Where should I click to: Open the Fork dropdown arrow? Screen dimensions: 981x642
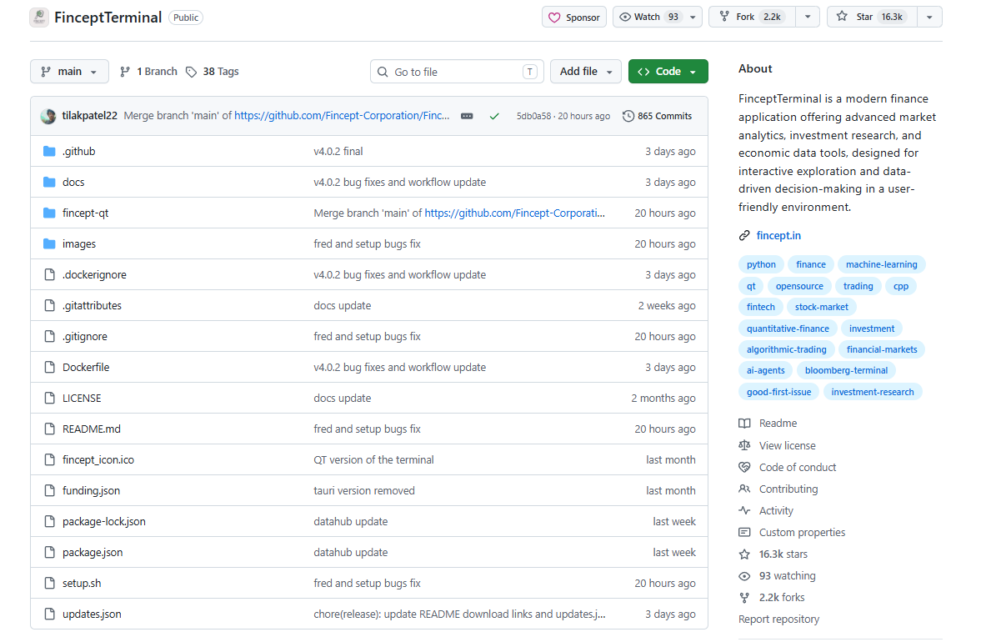(808, 17)
